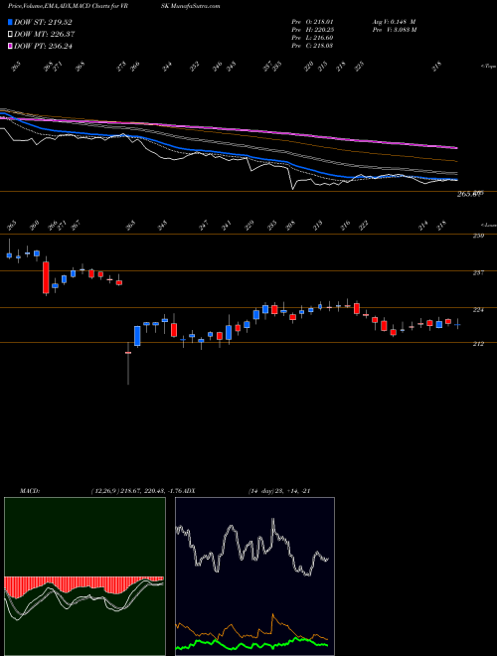Open the MACD histogram panel
Image resolution: width=497 pixels, height=656 pixels.
pos(84,576)
